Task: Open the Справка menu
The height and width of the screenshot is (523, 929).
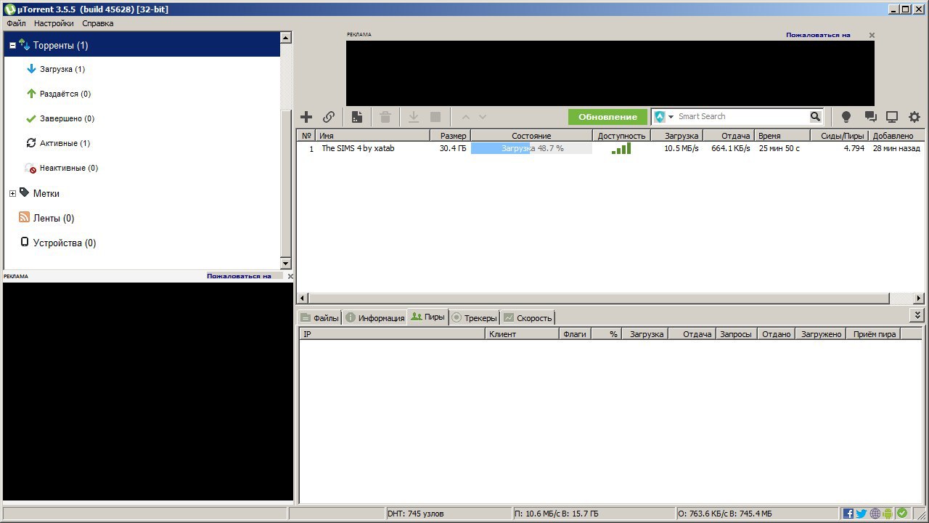Action: click(x=97, y=23)
